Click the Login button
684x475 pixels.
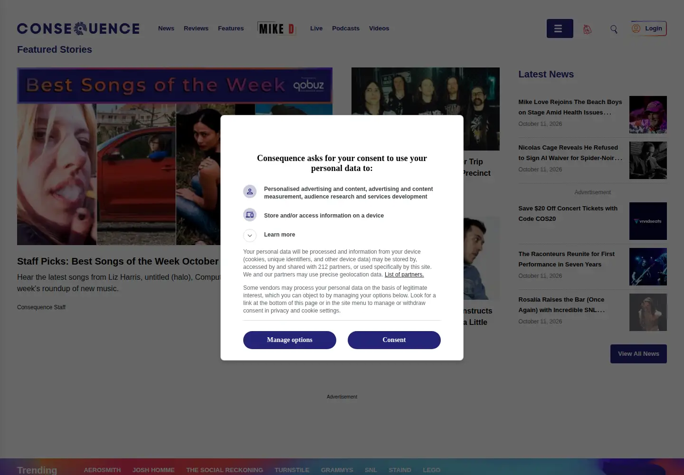coord(649,28)
